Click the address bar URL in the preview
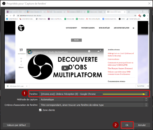 30,16
